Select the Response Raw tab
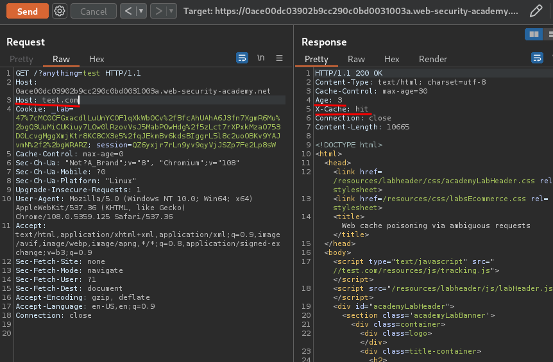 (x=356, y=59)
